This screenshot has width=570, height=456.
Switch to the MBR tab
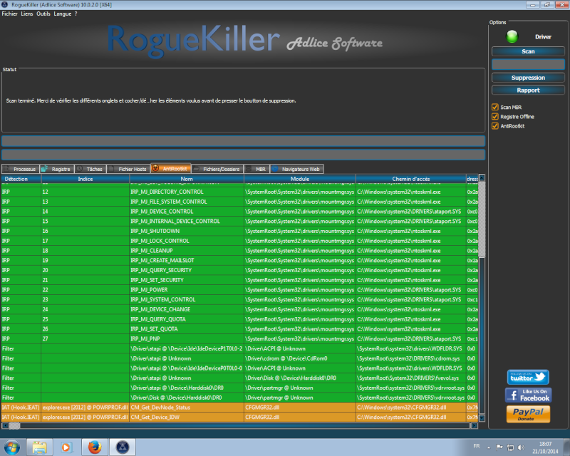click(256, 169)
